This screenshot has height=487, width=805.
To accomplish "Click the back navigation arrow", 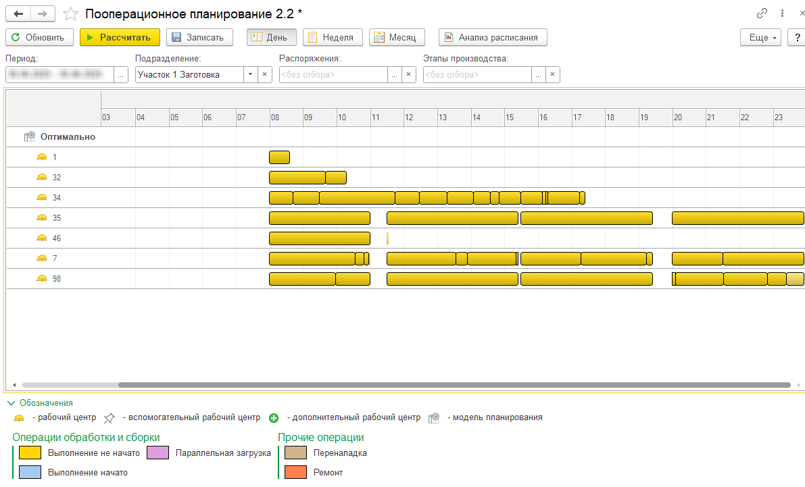I will (18, 14).
